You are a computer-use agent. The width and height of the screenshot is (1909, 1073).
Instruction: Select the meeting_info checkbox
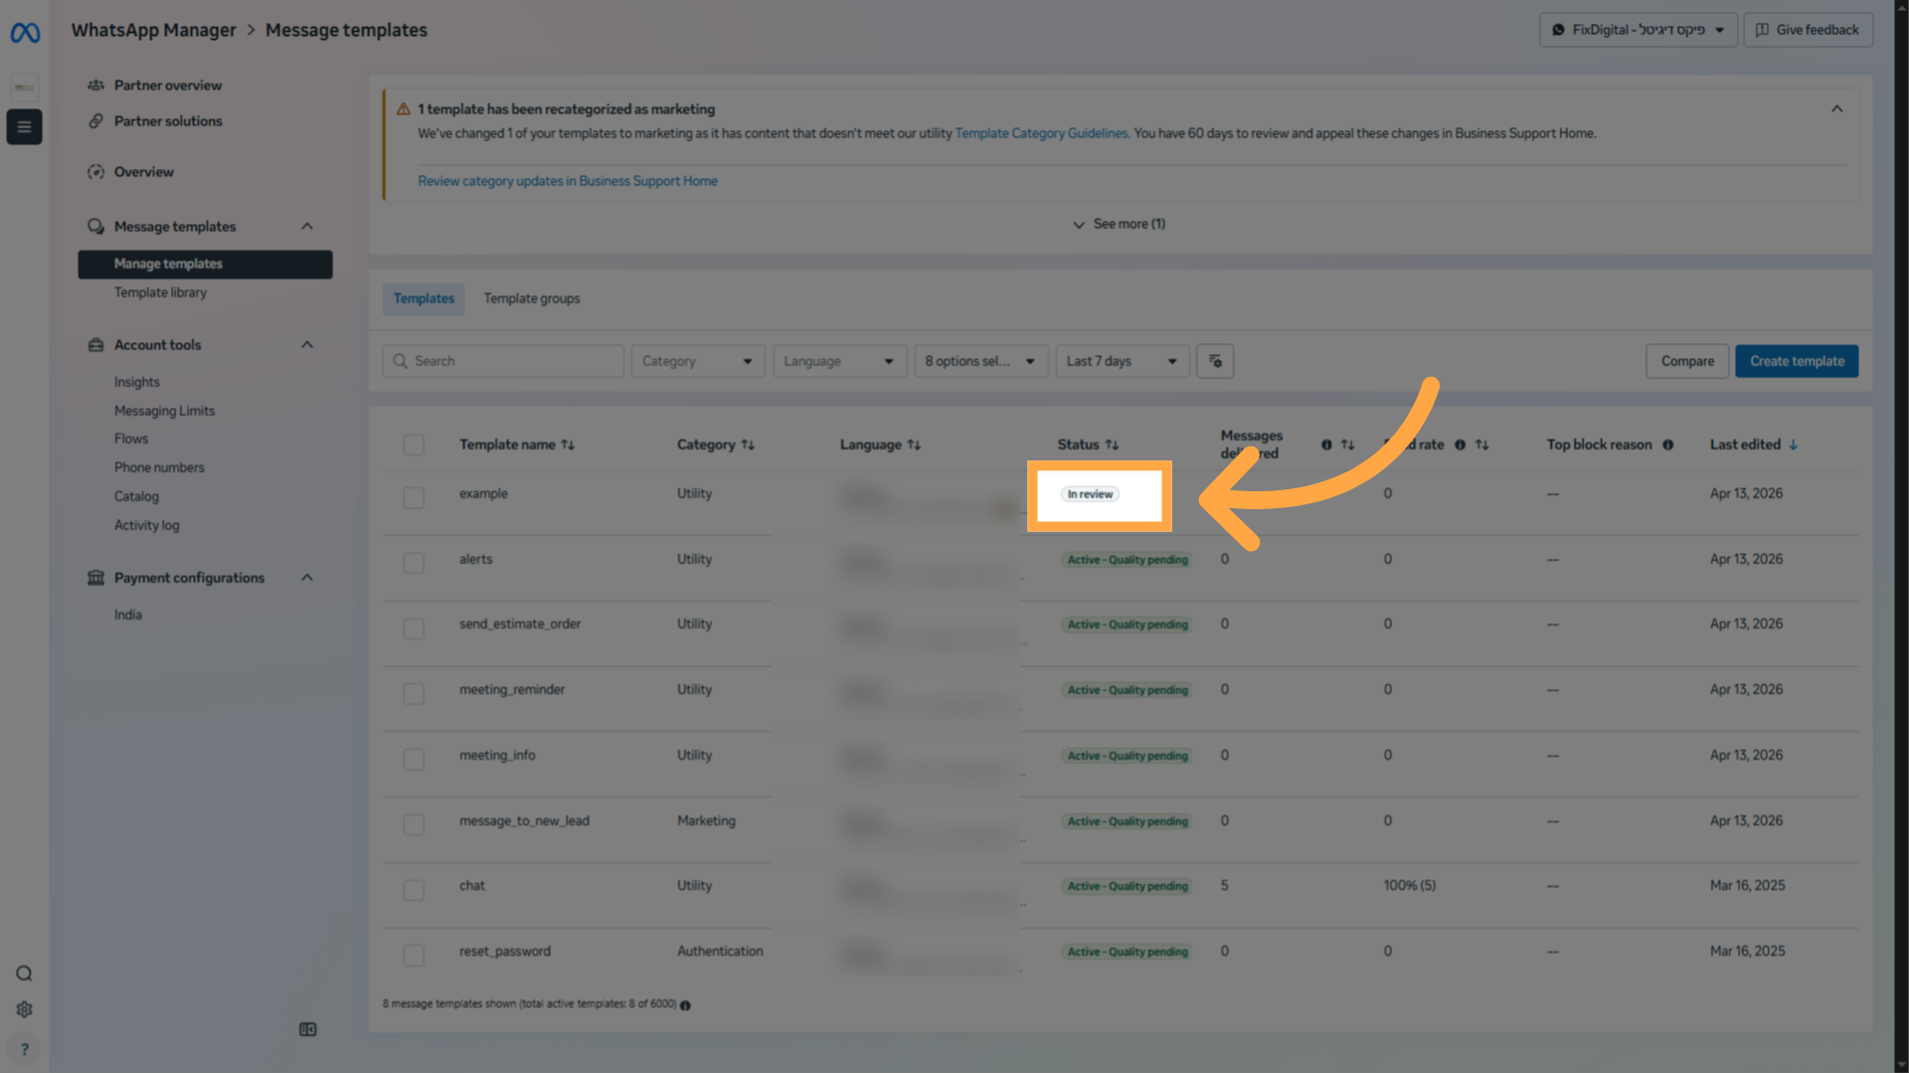414,759
